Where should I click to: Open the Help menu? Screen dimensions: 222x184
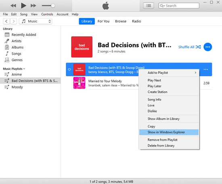(75, 14)
